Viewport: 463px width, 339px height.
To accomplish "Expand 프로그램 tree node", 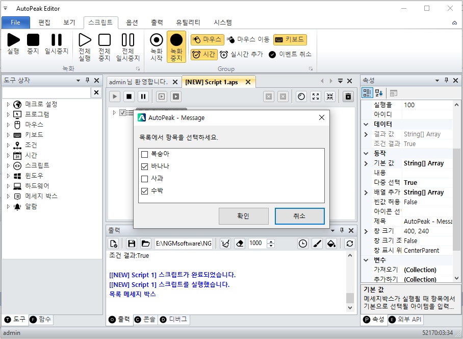I will pos(8,114).
